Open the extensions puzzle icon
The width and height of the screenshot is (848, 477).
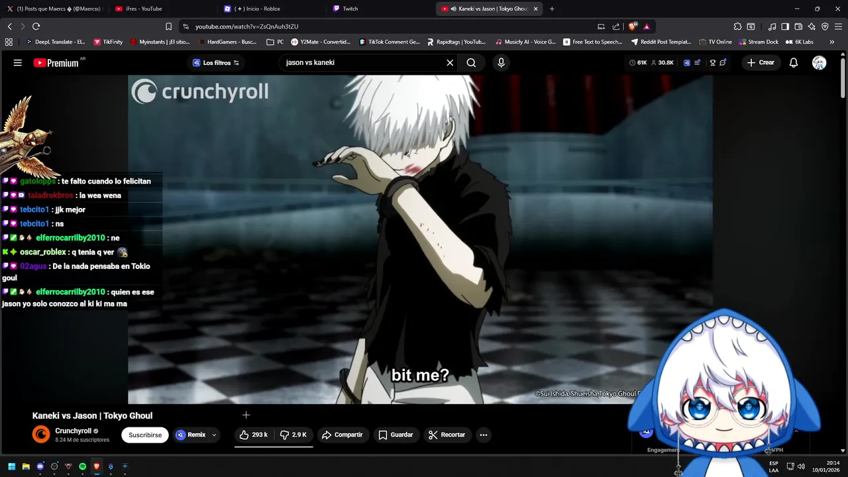point(737,26)
